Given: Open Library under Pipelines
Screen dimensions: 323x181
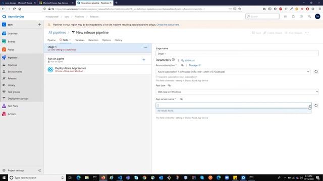Looking at the screenshot, I should [11, 85].
